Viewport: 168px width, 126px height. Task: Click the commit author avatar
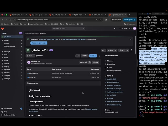coord(29,62)
